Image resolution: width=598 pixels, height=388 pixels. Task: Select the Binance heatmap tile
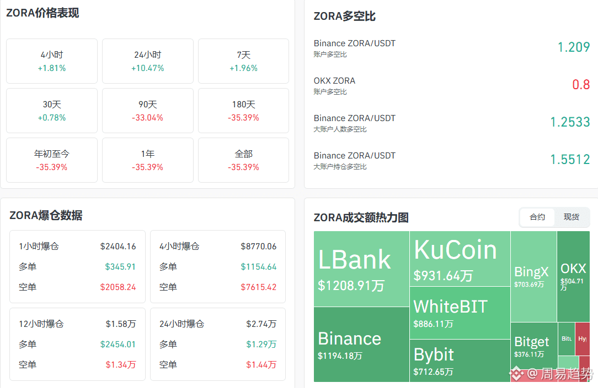[361, 345]
